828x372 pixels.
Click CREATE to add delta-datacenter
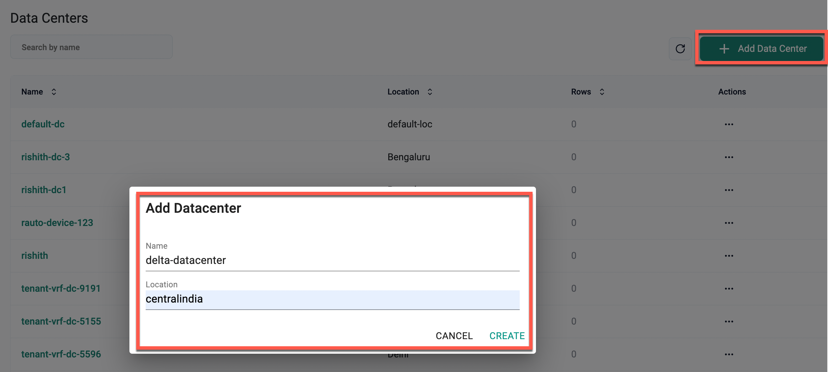[x=507, y=336]
